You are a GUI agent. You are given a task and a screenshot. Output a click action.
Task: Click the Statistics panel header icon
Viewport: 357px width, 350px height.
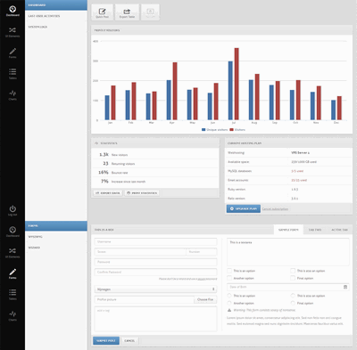point(96,143)
